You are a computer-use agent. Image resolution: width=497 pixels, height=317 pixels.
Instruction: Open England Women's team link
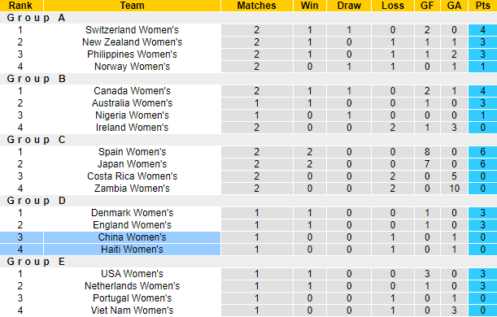point(132,225)
